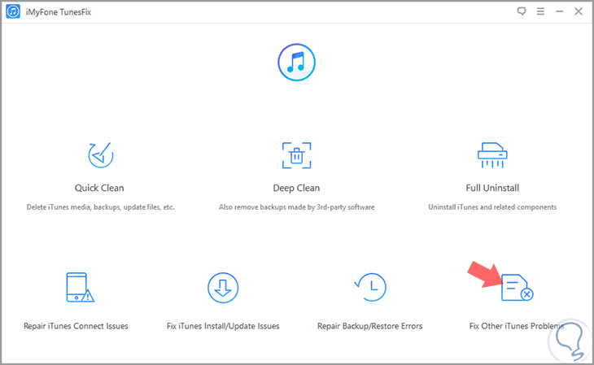Open the Deep Clean trash icon
The height and width of the screenshot is (365, 594).
[297, 155]
